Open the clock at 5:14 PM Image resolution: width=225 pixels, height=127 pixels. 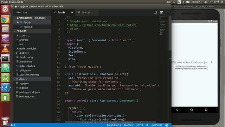(x=214, y=2)
